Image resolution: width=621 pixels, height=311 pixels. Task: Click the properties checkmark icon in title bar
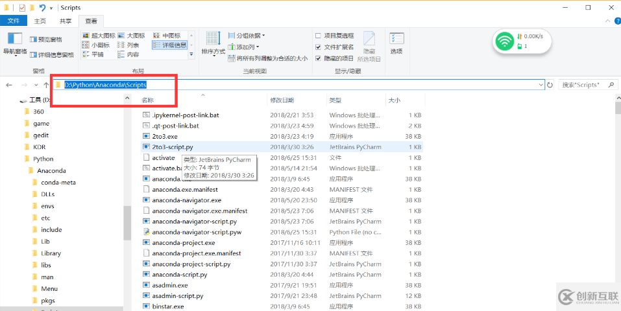point(22,8)
